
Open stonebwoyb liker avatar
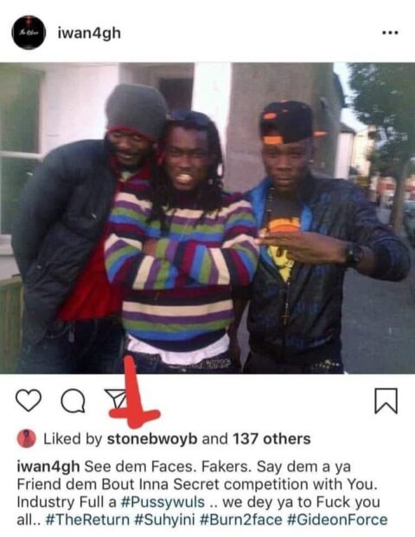point(26,438)
